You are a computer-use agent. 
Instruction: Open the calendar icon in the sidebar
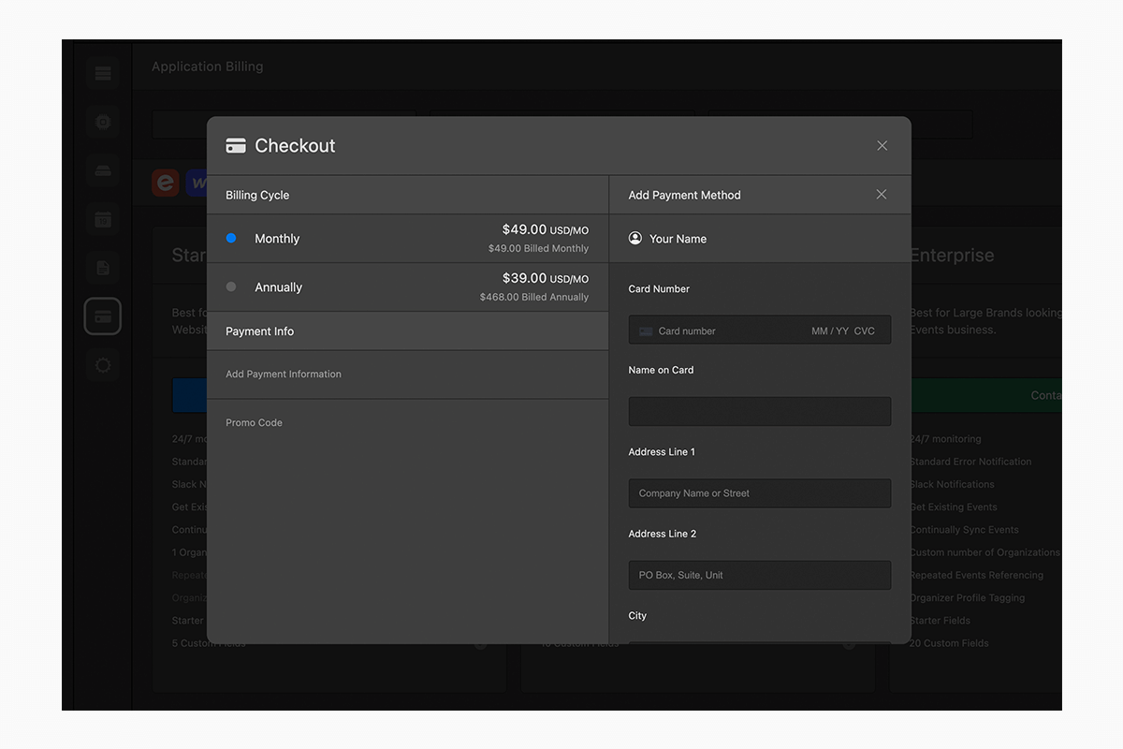pyautogui.click(x=103, y=219)
